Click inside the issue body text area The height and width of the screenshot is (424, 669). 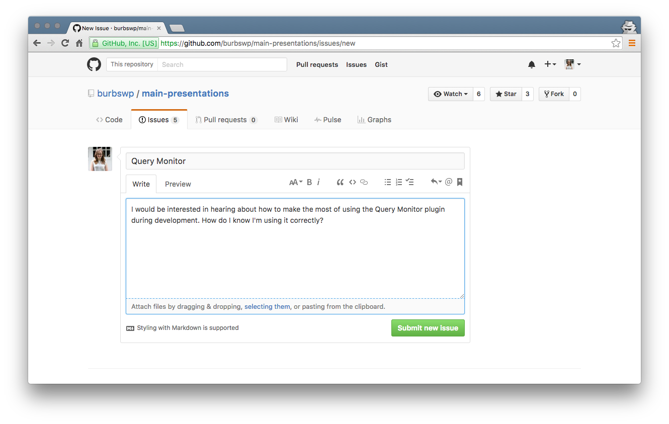click(x=295, y=248)
